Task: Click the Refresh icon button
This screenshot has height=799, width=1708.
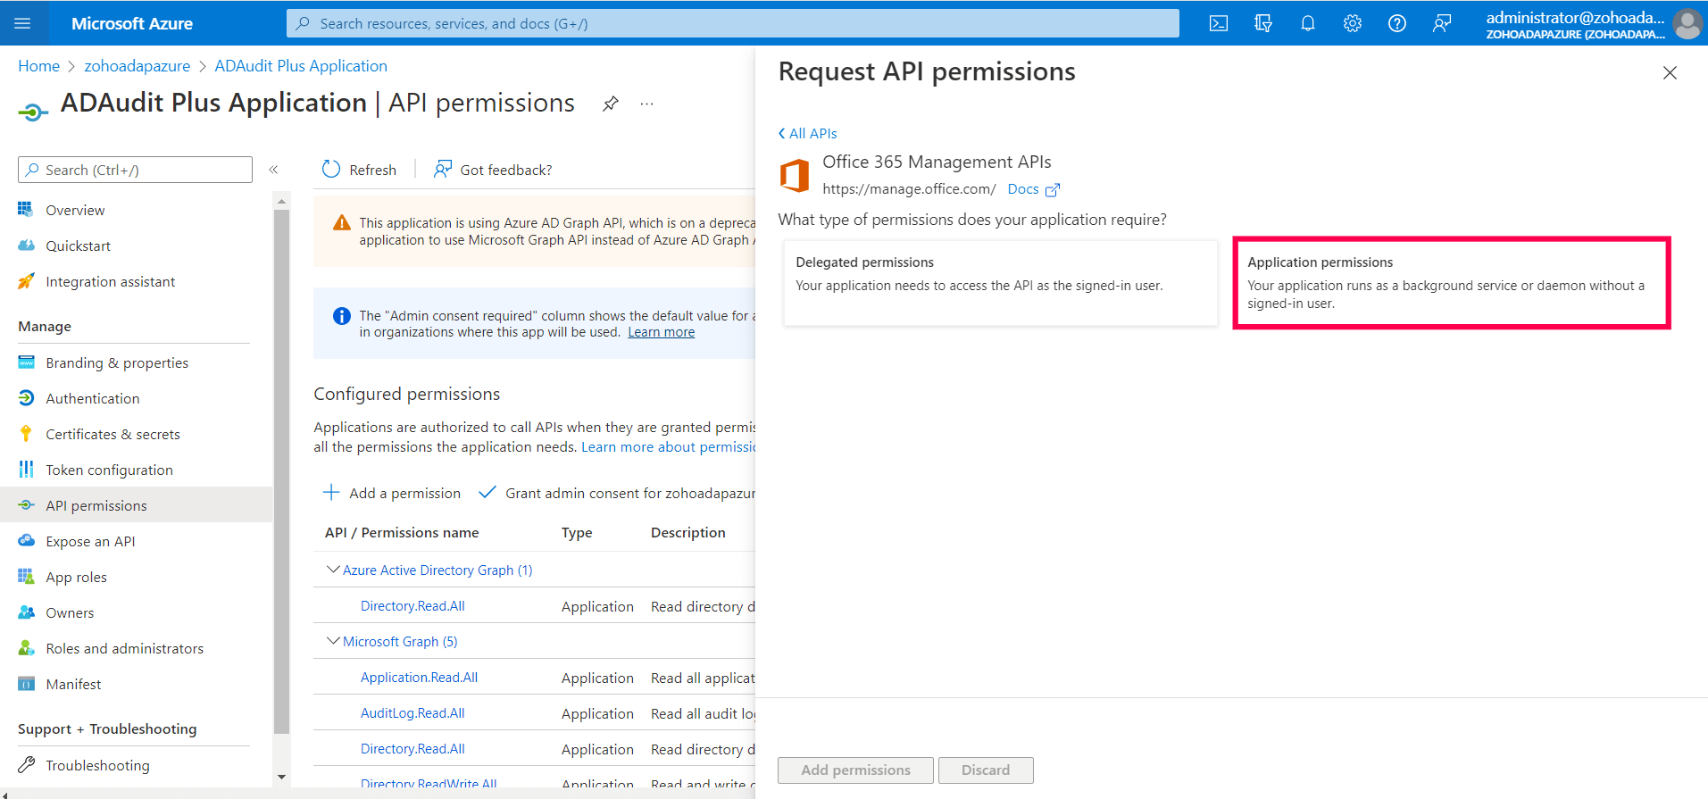Action: 331,170
